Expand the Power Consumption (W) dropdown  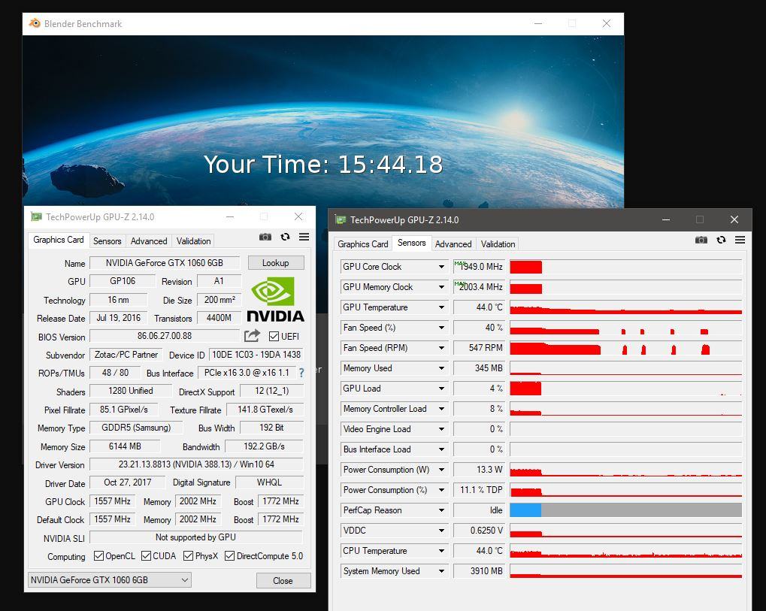[441, 470]
